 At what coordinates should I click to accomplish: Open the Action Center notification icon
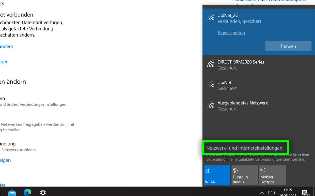click(305, 193)
